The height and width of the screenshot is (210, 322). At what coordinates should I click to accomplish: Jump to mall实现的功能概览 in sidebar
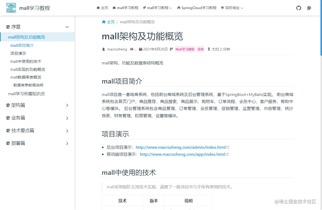pyautogui.click(x=28, y=70)
